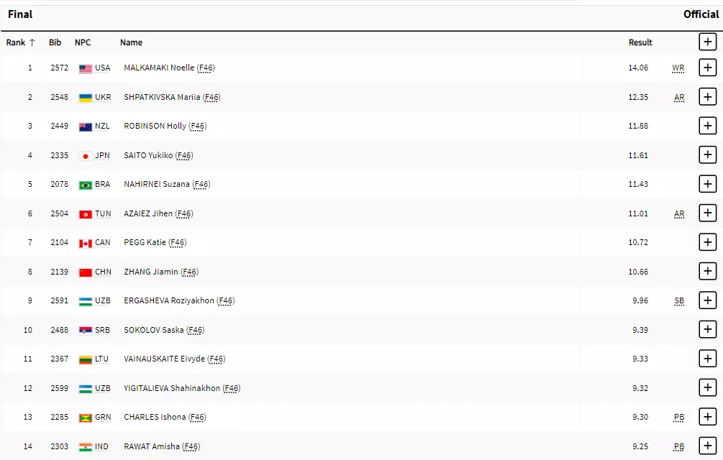Viewport: 723px width, 460px height.
Task: Expand RAWAT Amisha's result row
Action: 707,446
